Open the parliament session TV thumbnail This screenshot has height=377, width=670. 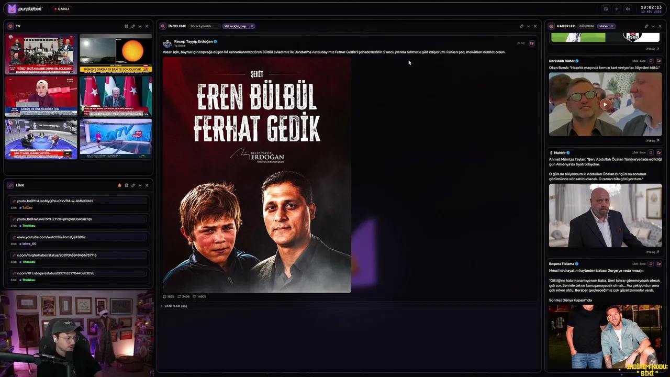[41, 54]
